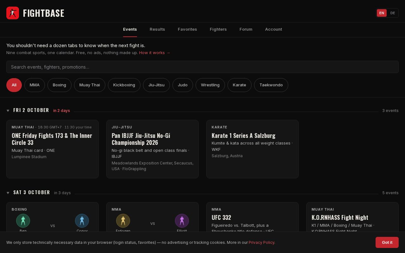
Task: Open the Fighters tab
Action: coord(218,29)
